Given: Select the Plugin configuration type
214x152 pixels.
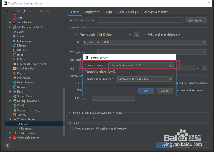Looking at the screenshot, I should tap(21, 73).
